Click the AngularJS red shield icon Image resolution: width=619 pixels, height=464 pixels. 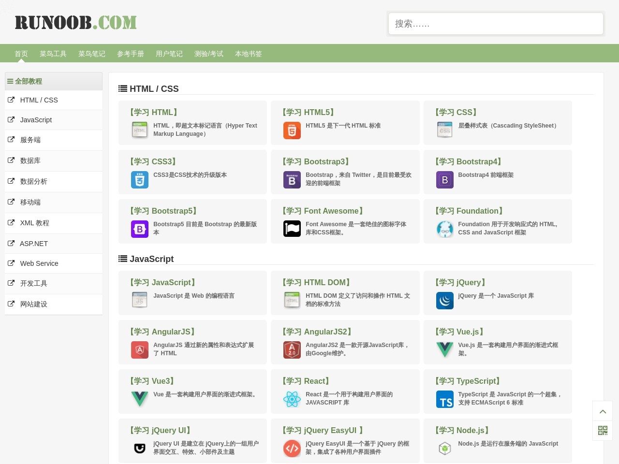(139, 350)
